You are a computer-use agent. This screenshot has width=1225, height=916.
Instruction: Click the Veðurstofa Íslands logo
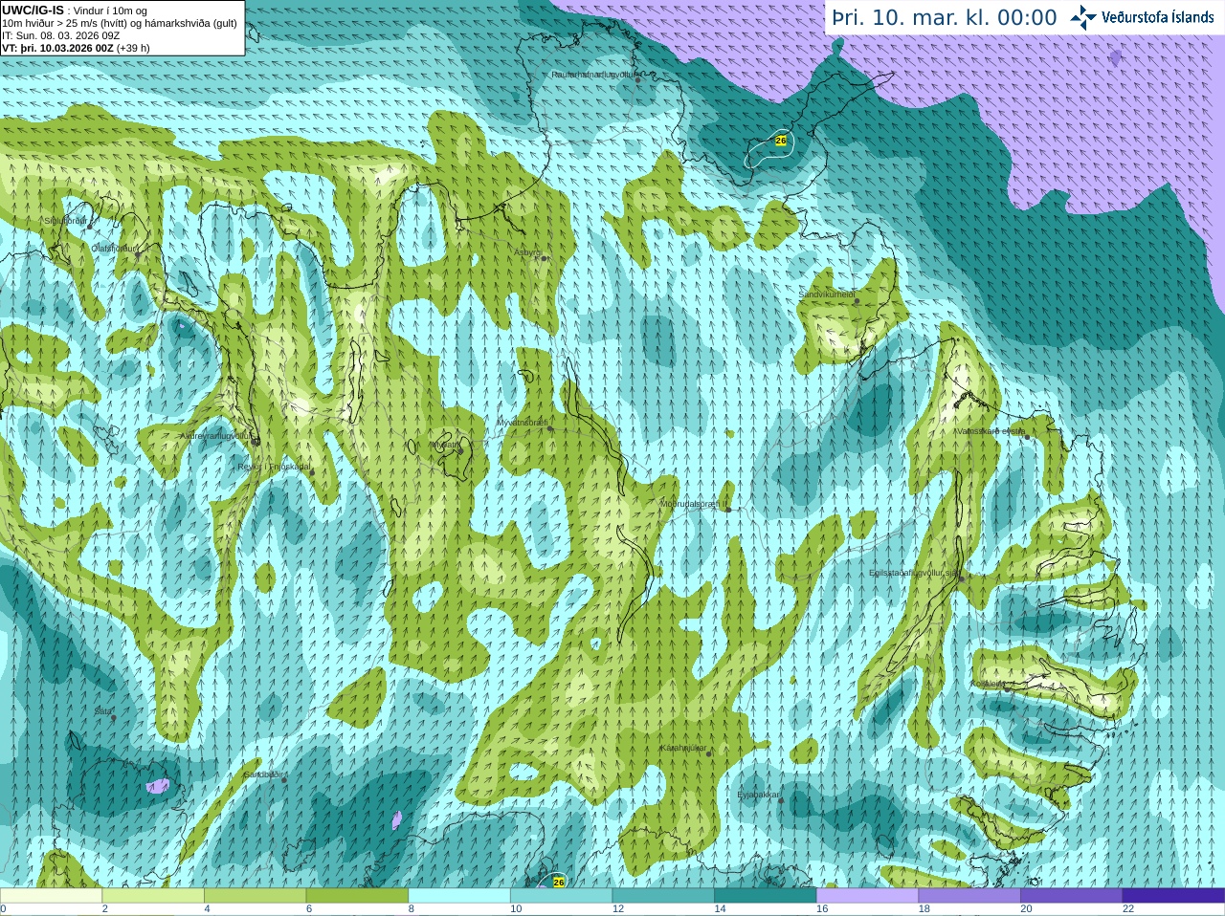1142,17
